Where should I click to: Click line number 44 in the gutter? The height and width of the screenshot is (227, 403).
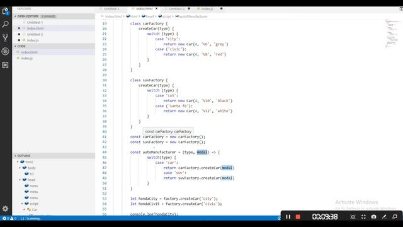point(105,153)
